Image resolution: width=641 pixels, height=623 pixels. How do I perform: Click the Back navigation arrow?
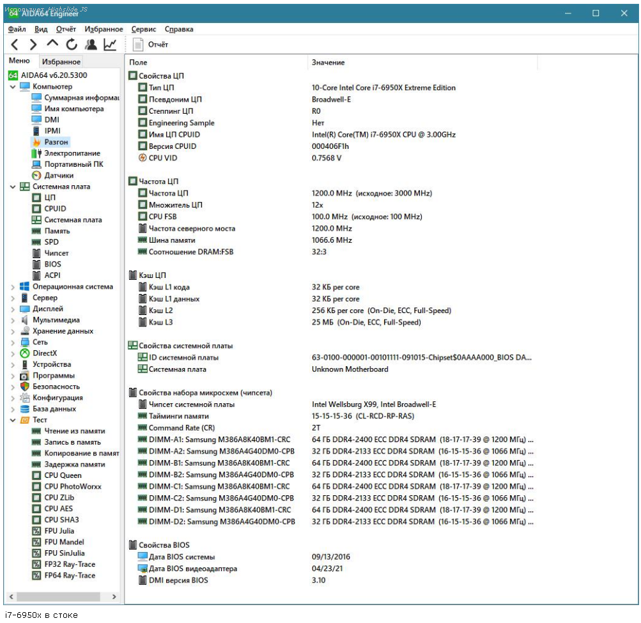[x=15, y=45]
